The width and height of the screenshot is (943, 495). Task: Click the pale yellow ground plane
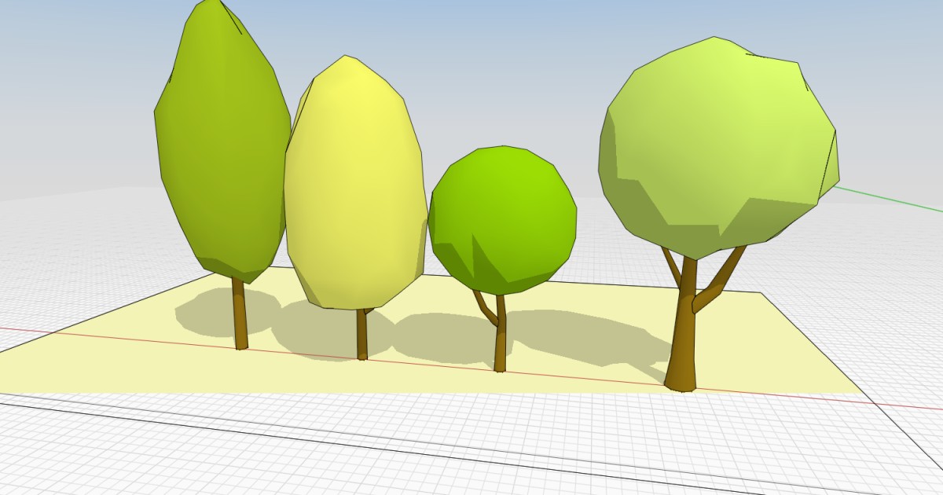(x=157, y=369)
